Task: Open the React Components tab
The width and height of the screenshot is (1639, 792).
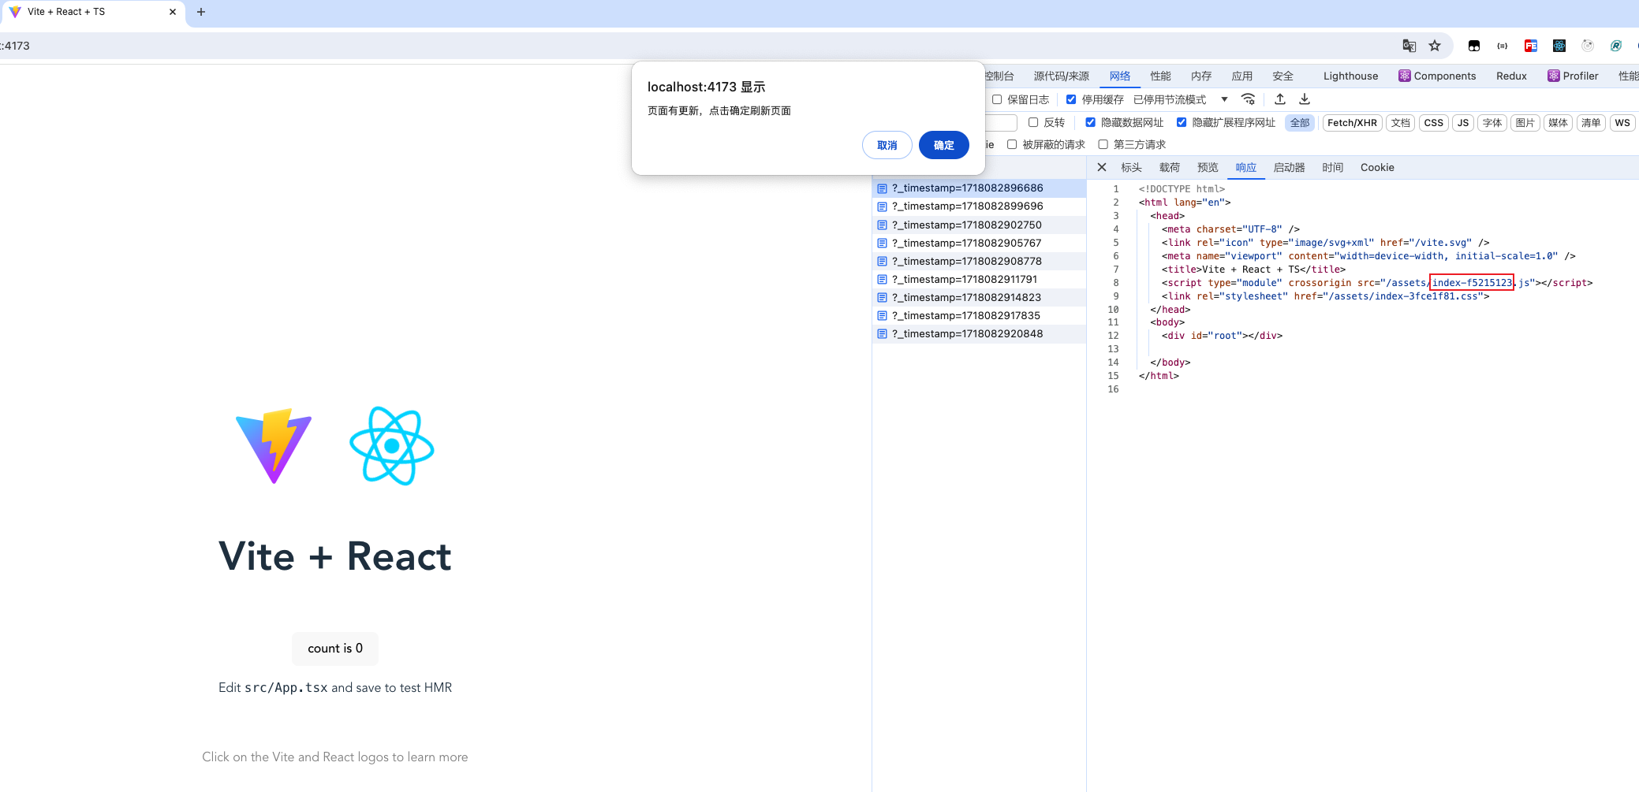Action: [x=1437, y=76]
